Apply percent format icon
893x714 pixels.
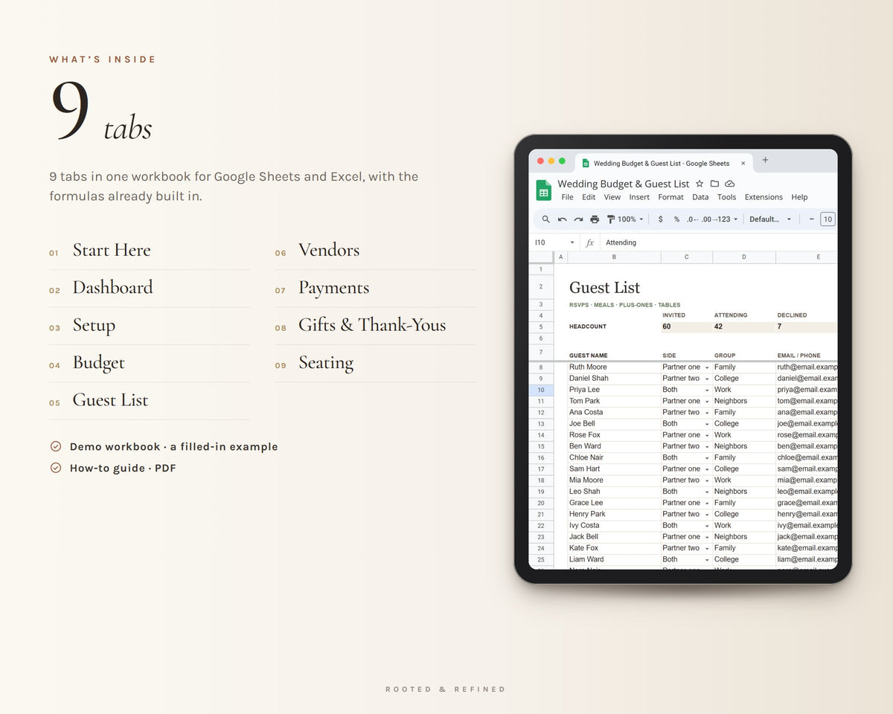click(x=676, y=219)
